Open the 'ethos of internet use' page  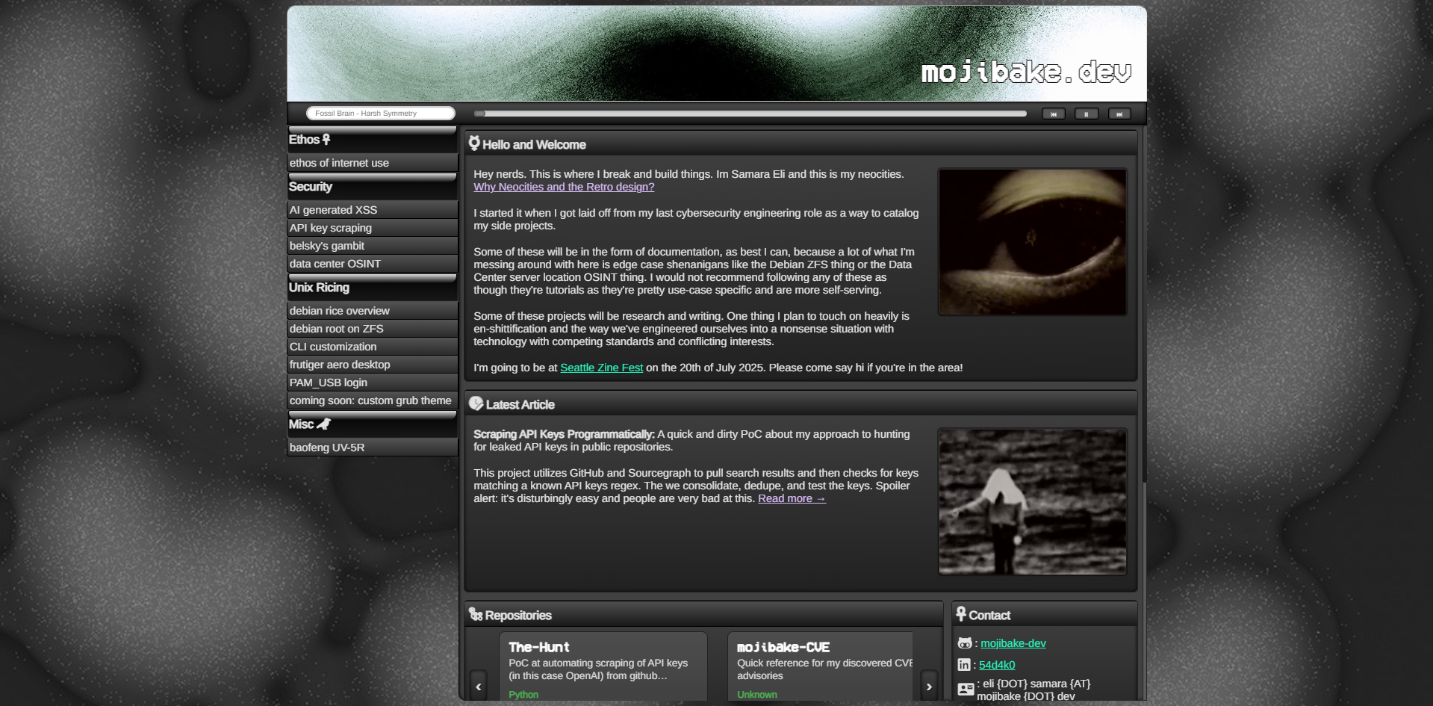(373, 163)
